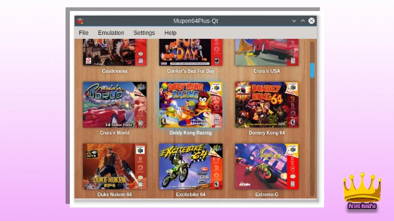394x221 pixels.
Task: Click the blue vertical scrollbar handle
Action: (312, 70)
